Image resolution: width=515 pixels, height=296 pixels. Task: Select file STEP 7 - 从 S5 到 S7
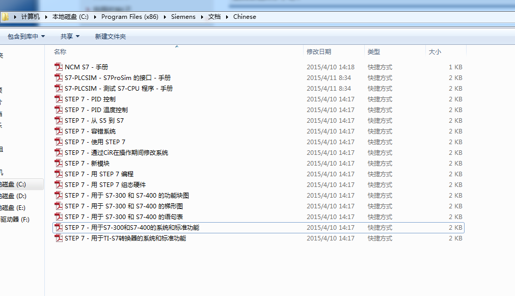(x=94, y=121)
